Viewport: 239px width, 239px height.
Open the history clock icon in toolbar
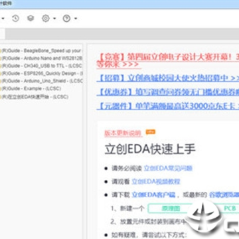(15, 19)
